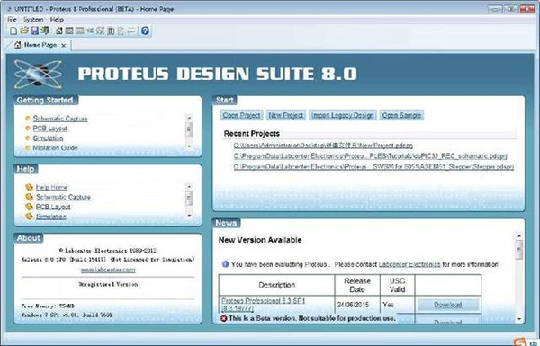Open Simulation help link in Help panel
The width and height of the screenshot is (540, 346).
(x=51, y=217)
